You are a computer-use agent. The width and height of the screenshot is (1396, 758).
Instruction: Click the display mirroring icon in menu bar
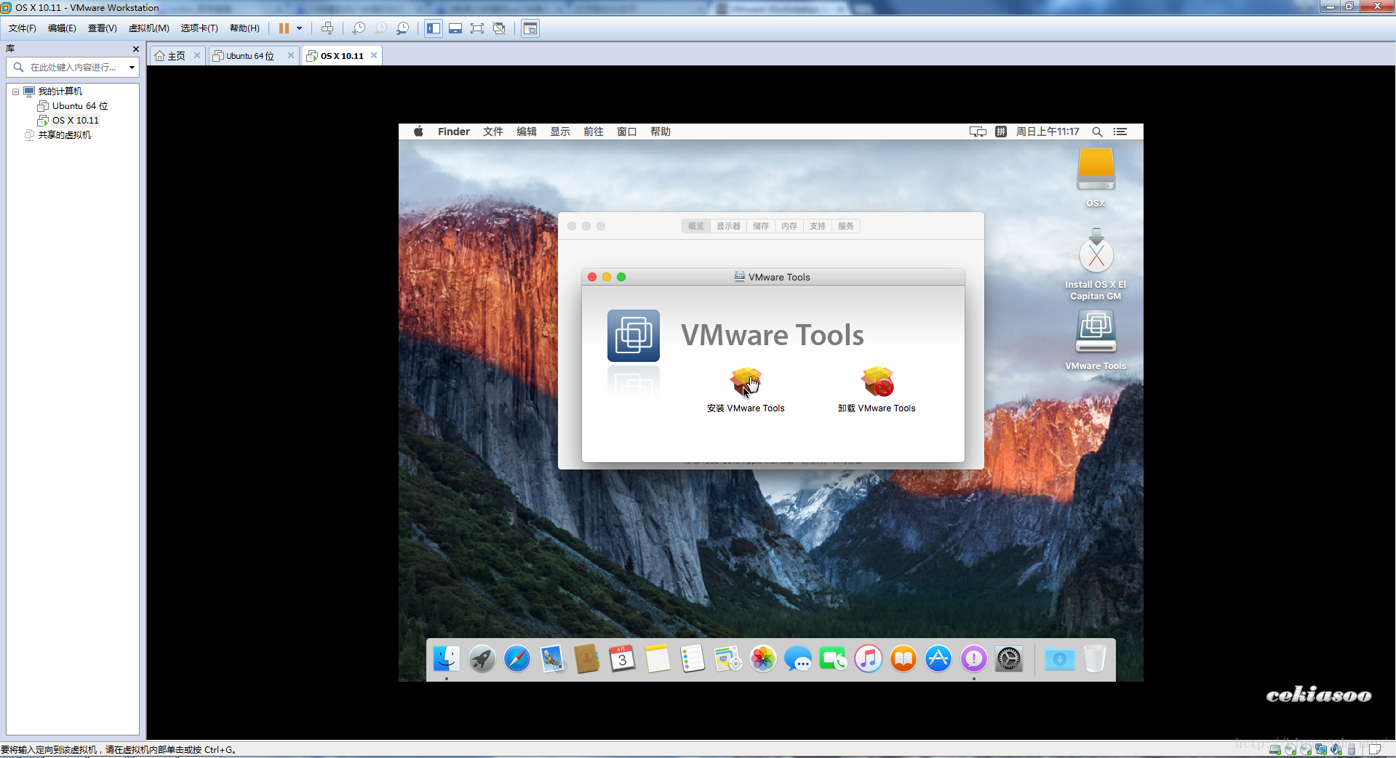pos(978,132)
